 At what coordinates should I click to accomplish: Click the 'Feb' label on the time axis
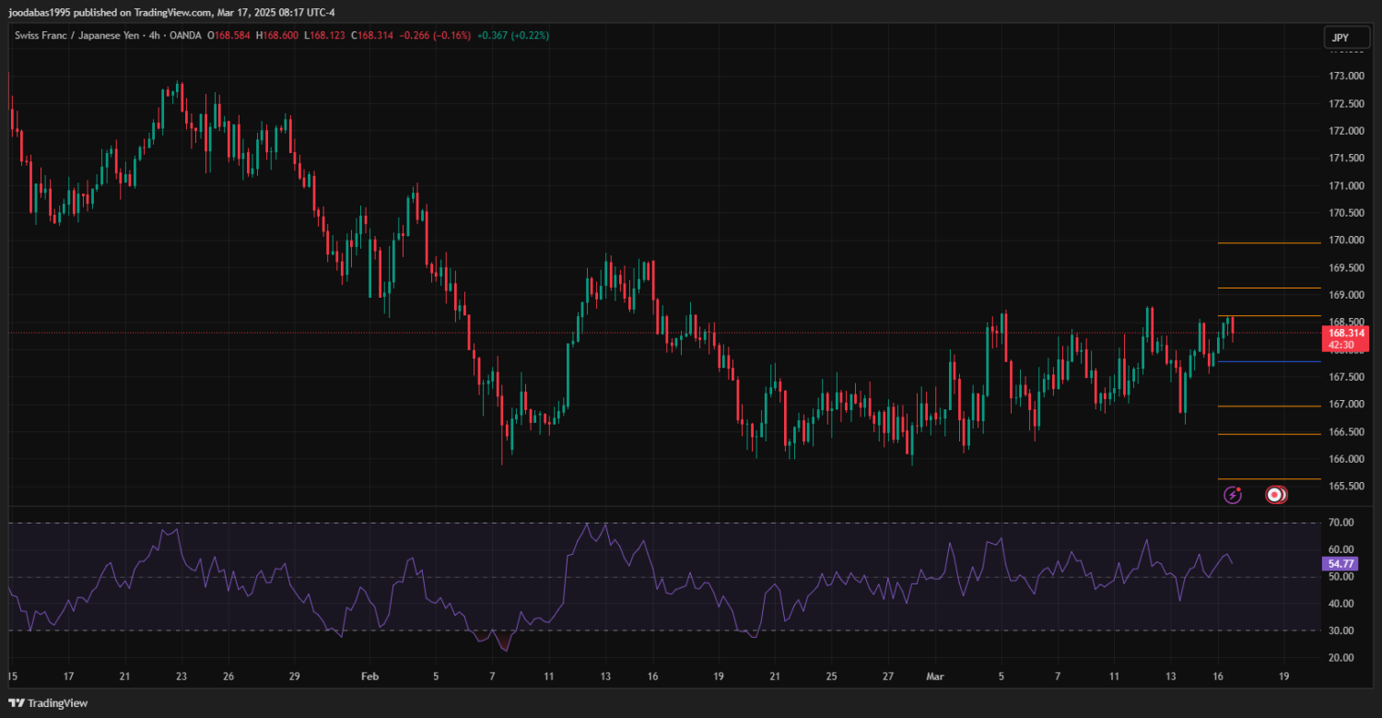pos(369,677)
